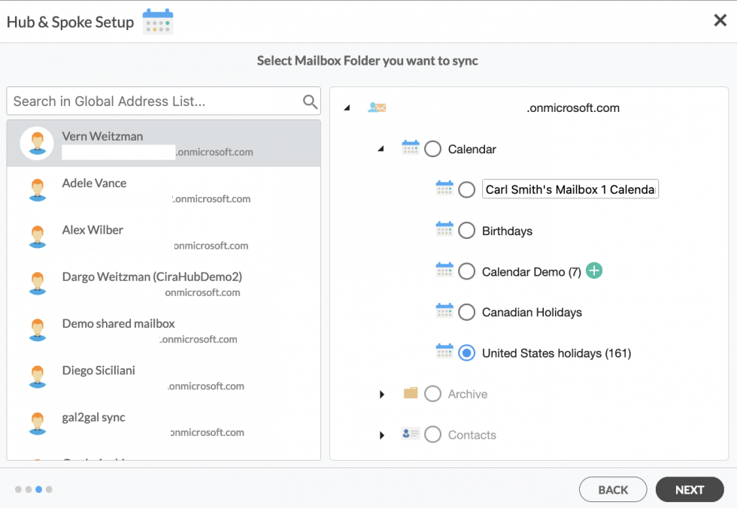Click the search magnifier icon
Screen dimensions: 737x508
(x=311, y=101)
